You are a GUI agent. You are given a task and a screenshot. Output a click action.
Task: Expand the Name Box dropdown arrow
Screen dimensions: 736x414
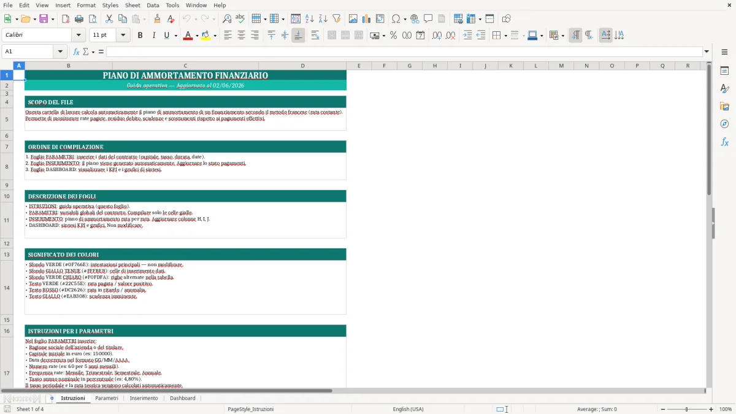click(x=60, y=52)
